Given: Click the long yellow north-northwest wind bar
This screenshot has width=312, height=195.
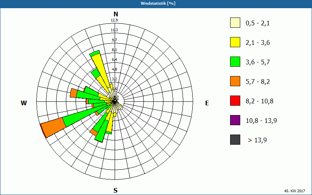Looking at the screenshot, I should [x=101, y=71].
